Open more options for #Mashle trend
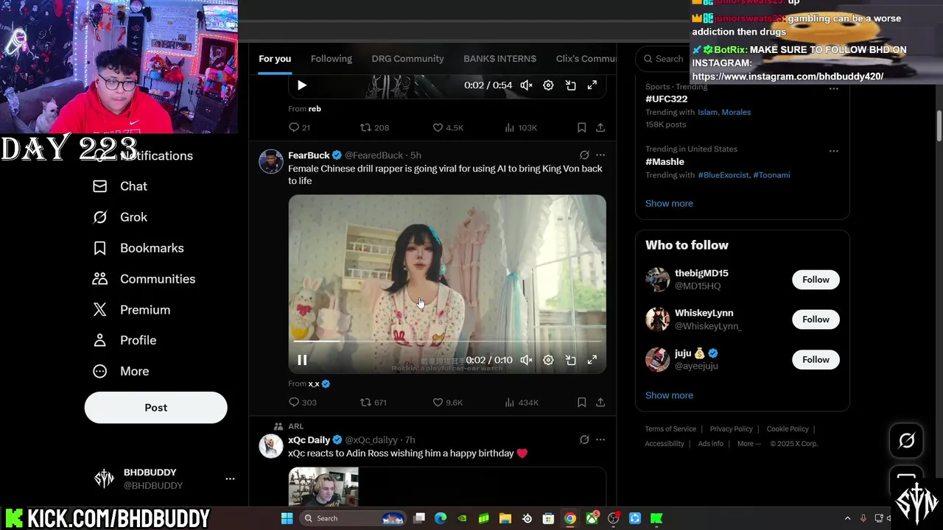 click(x=833, y=151)
